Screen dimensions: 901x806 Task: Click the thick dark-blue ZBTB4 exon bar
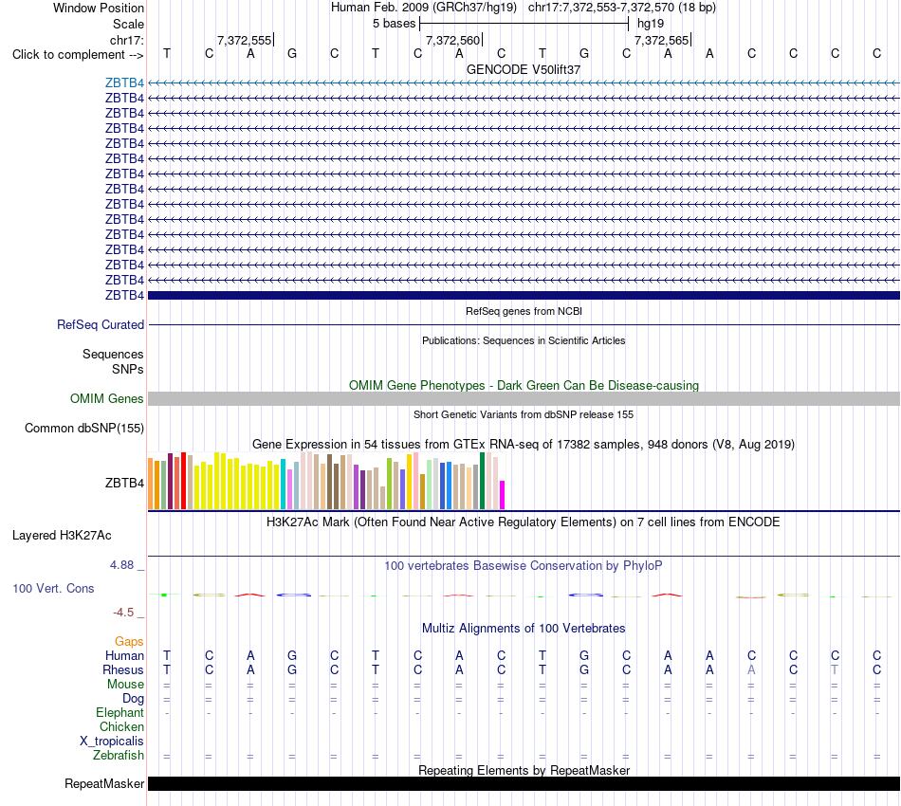point(524,295)
